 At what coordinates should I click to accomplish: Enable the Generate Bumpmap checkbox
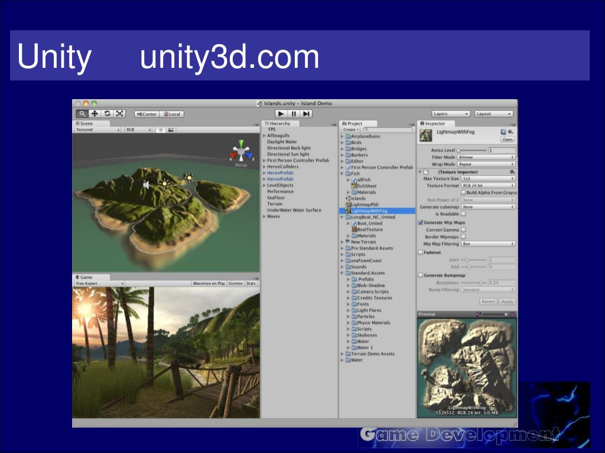pos(421,275)
